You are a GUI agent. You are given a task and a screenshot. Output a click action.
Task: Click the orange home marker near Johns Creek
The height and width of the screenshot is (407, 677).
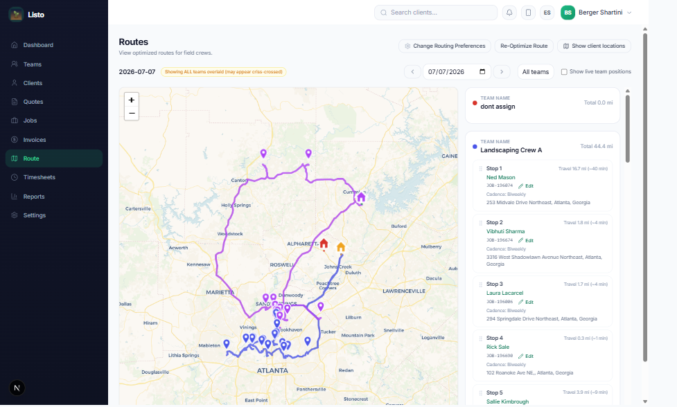(341, 246)
